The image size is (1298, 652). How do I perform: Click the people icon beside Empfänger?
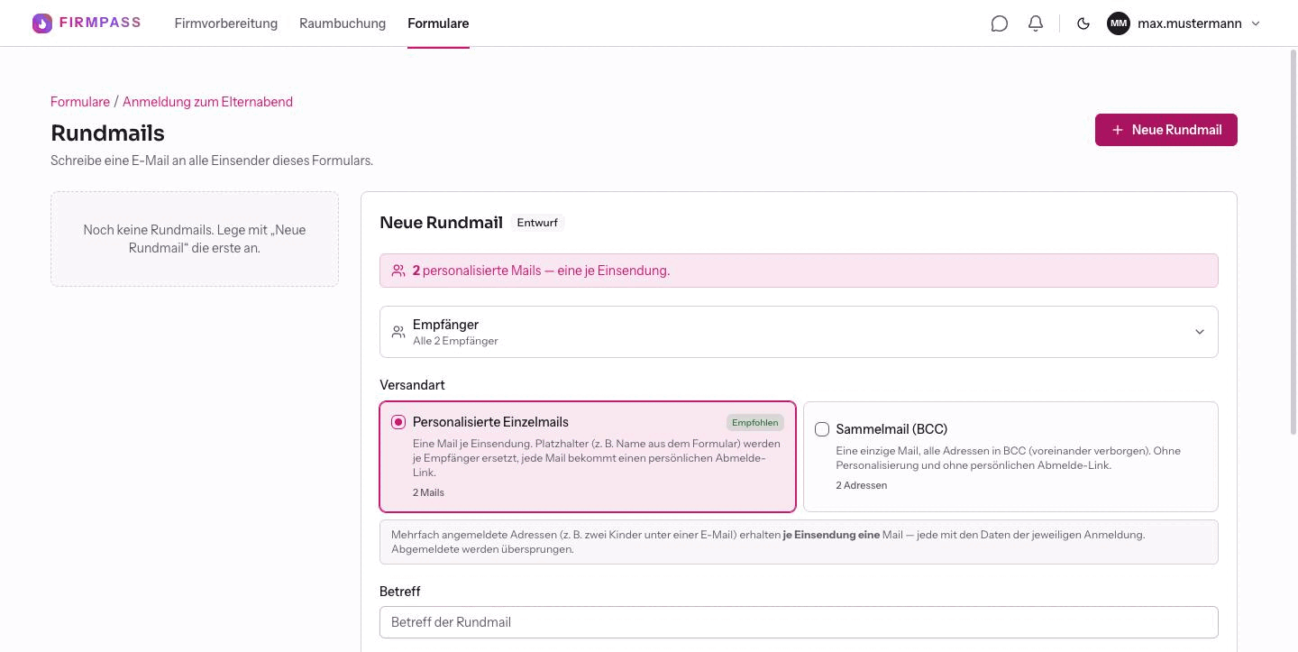398,332
